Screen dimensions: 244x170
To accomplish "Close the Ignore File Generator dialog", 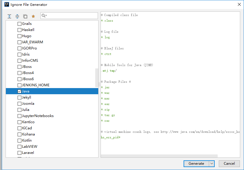I will (239, 4).
